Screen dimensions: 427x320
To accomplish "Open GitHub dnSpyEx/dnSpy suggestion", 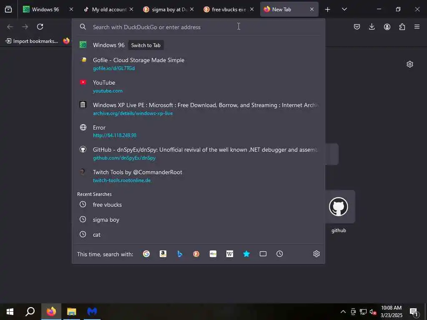I will point(198,153).
